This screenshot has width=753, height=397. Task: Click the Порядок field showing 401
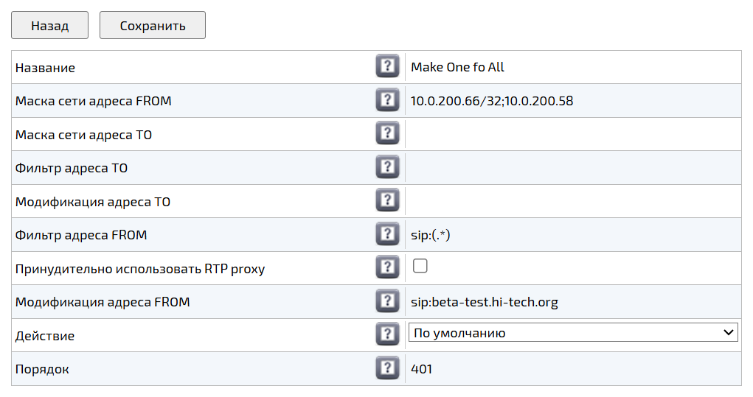coord(572,369)
